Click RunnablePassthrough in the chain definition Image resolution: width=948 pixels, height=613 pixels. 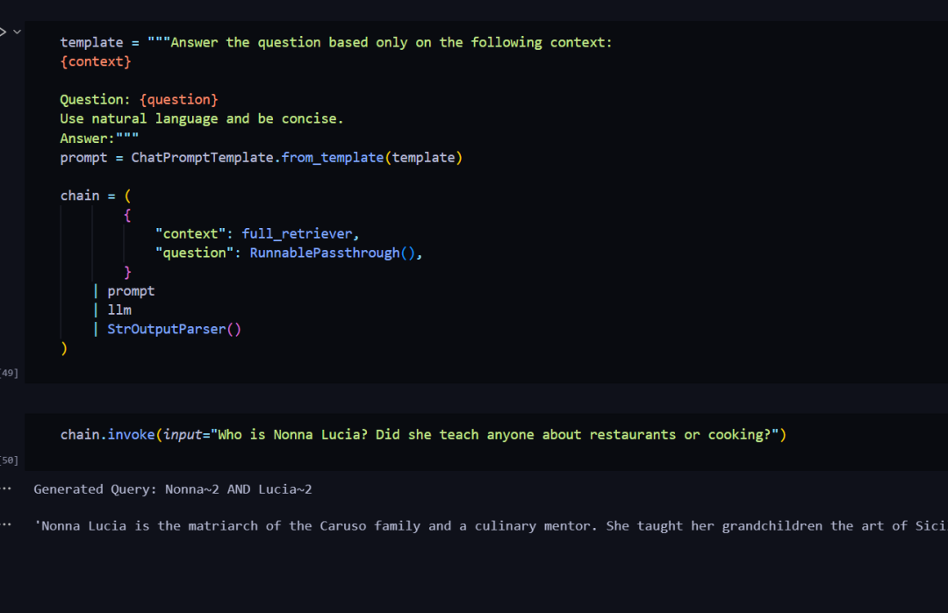coord(325,253)
